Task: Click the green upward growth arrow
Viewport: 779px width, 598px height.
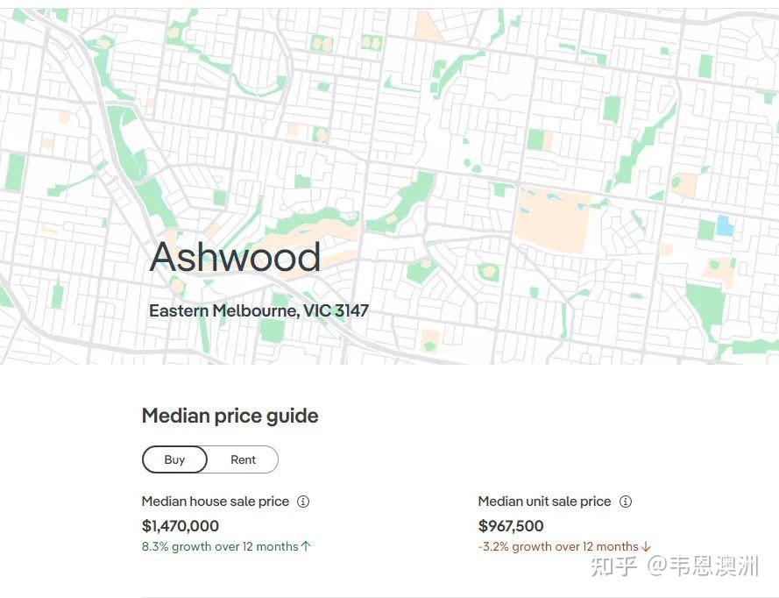Action: tap(306, 546)
